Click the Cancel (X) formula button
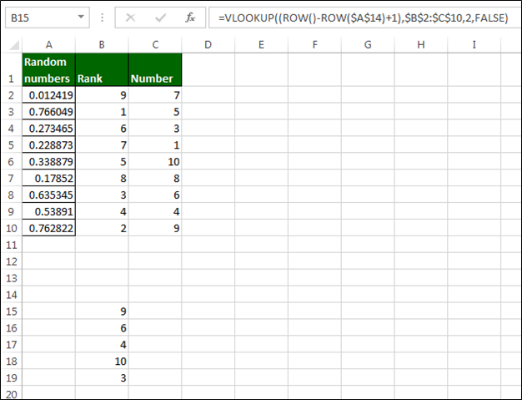The height and width of the screenshot is (400, 522). (x=130, y=18)
